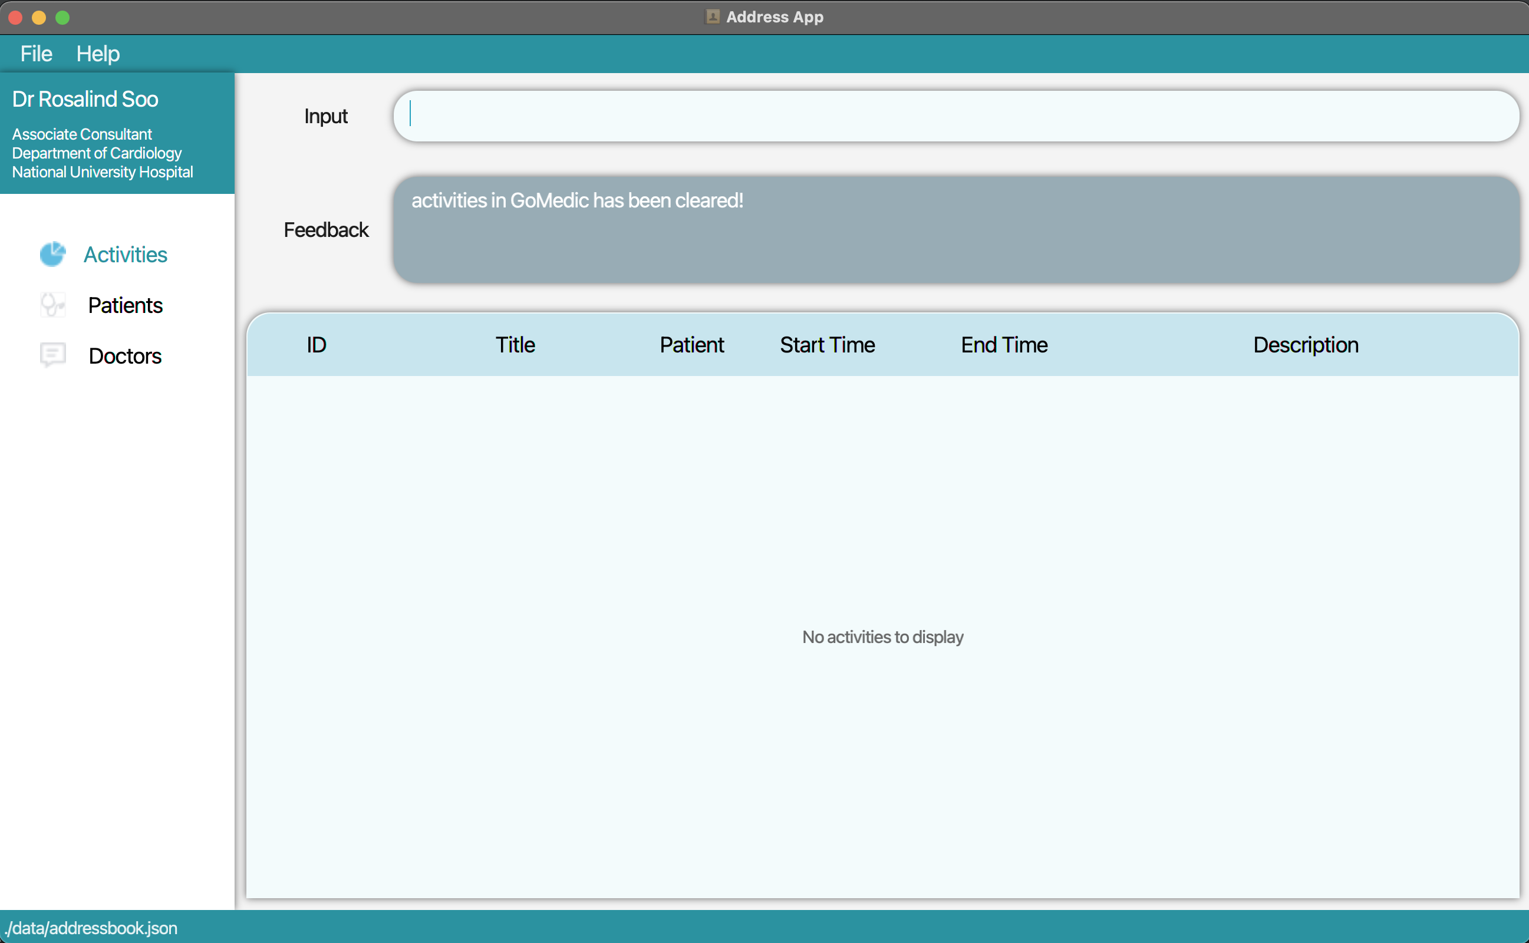Open the Help menu
This screenshot has width=1529, height=943.
click(x=97, y=54)
